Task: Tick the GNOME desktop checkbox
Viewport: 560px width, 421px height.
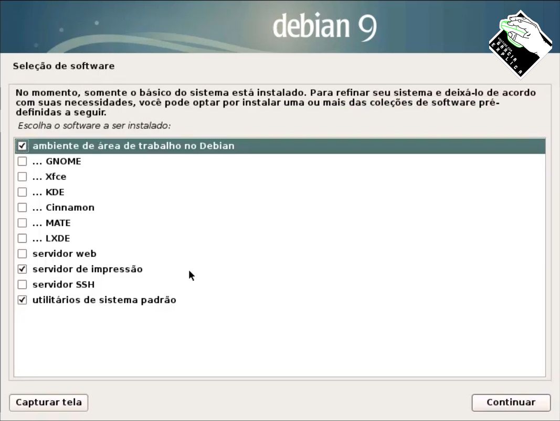Action: click(x=22, y=161)
